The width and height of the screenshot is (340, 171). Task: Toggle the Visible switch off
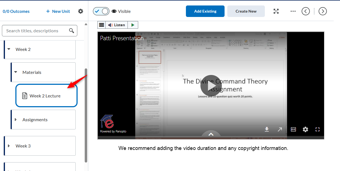pyautogui.click(x=101, y=11)
